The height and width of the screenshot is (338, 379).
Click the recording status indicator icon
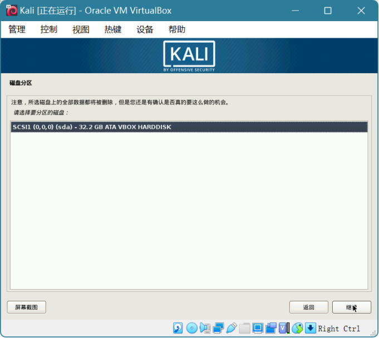pos(271,328)
